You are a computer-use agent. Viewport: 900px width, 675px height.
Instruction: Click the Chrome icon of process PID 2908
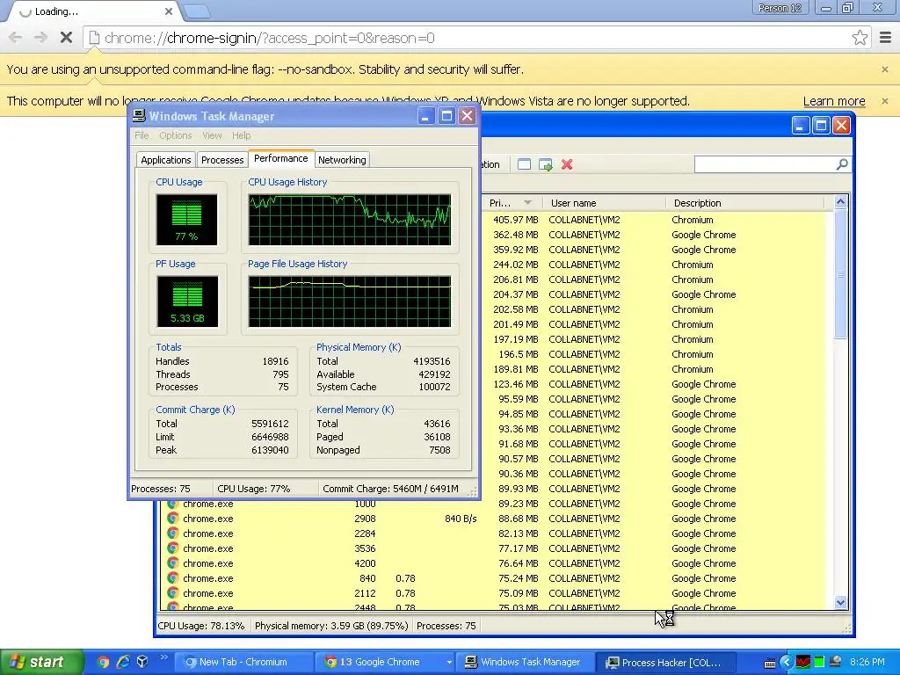click(x=172, y=519)
